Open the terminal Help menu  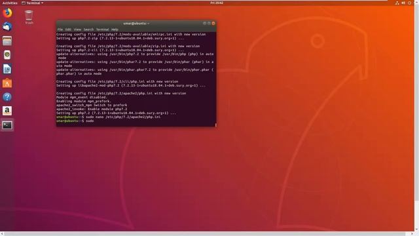tap(115, 29)
